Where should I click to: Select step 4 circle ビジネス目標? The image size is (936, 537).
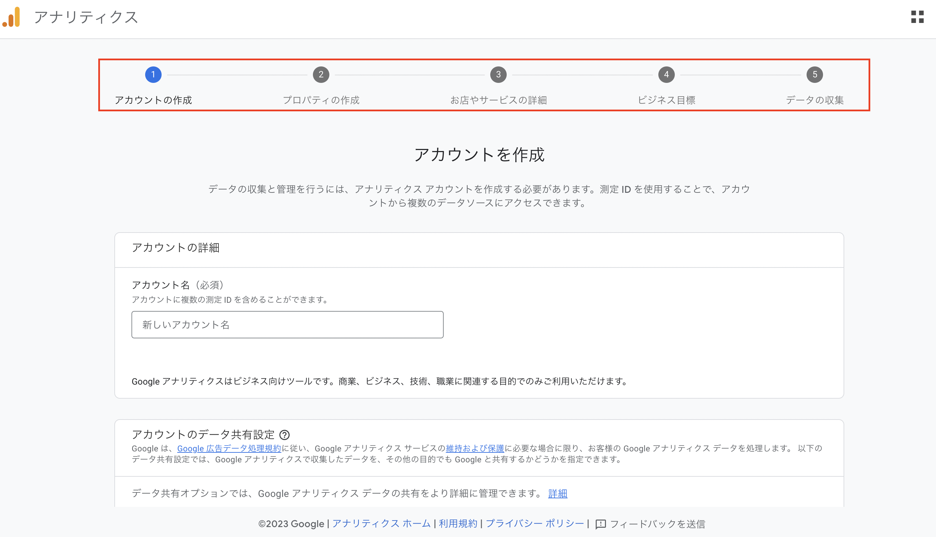click(x=667, y=75)
